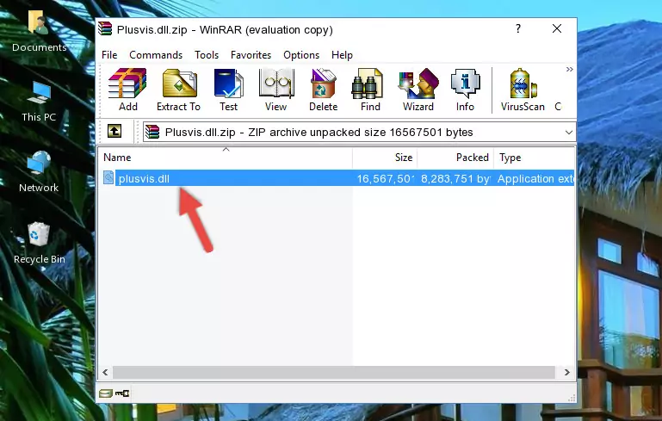Viewport: 662px width, 421px height.
Task: Open the Options menu
Action: click(301, 55)
